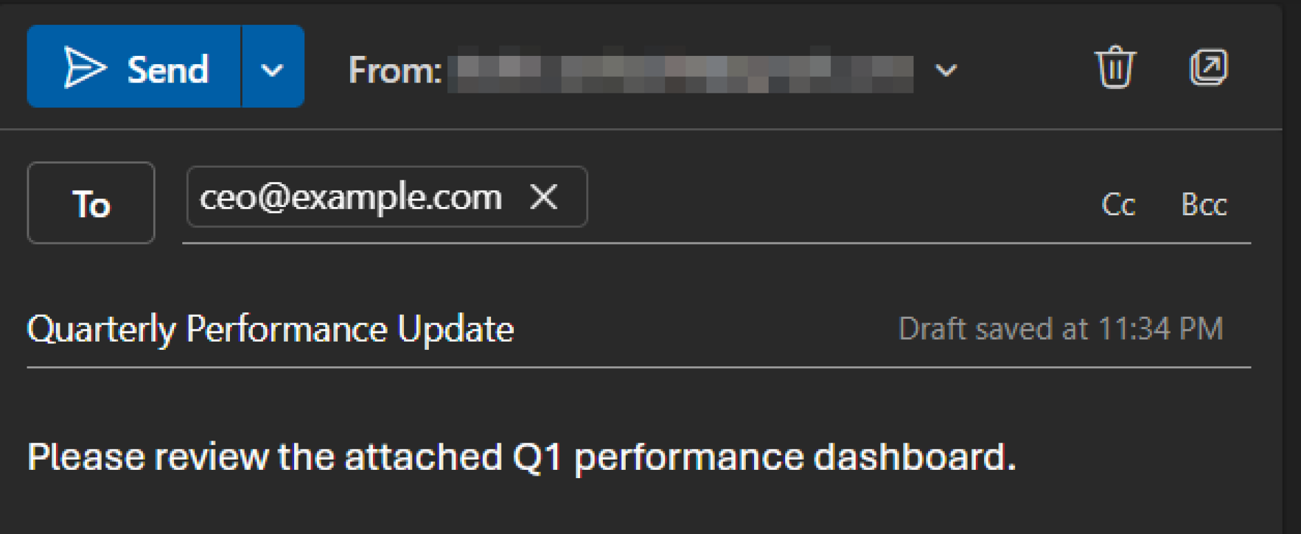1301x534 pixels.
Task: Select the ceo@example.com recipient chip
Action: [x=351, y=197]
